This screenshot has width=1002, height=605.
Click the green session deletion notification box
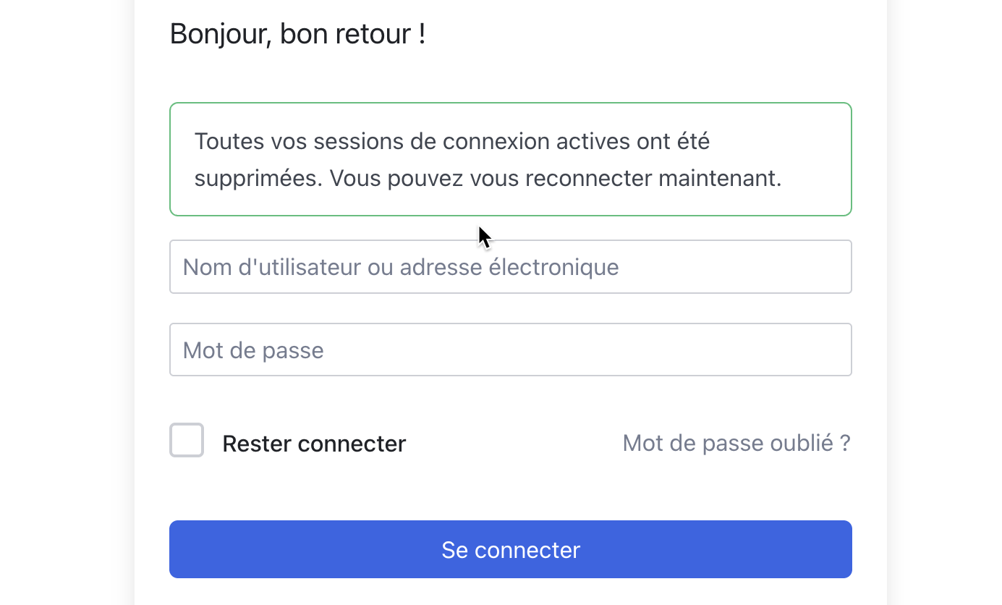point(510,159)
